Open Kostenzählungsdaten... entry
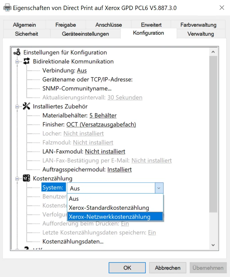230x277 pixels. (73, 242)
